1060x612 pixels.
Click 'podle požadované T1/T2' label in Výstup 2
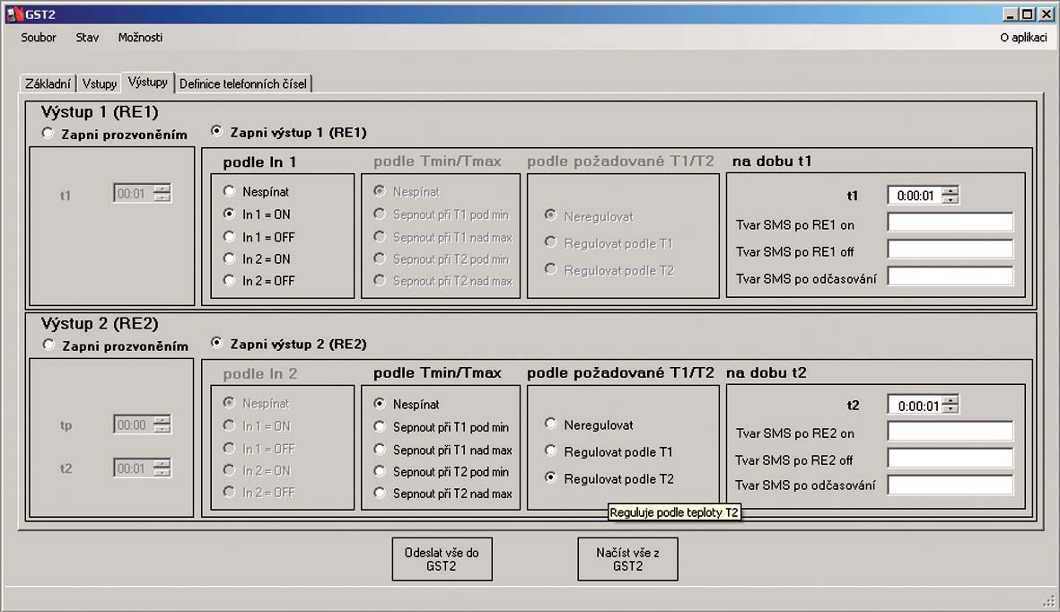[x=620, y=372]
